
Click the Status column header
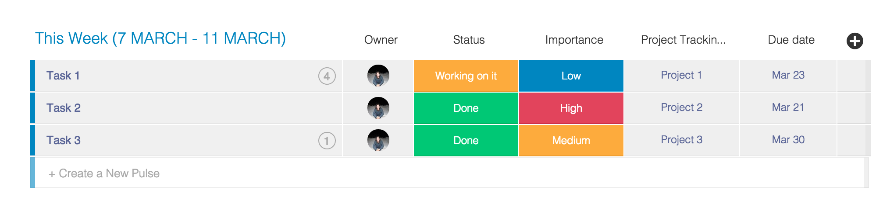point(469,40)
